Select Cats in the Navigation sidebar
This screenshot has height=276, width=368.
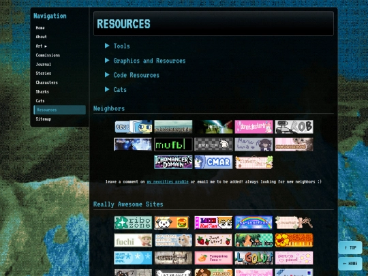[x=40, y=101]
